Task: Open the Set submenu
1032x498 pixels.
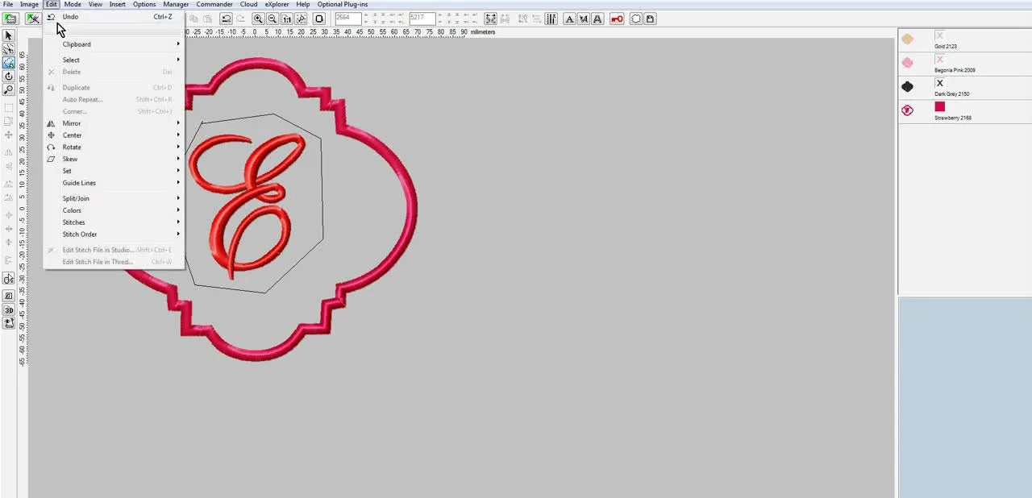Action: tap(113, 171)
